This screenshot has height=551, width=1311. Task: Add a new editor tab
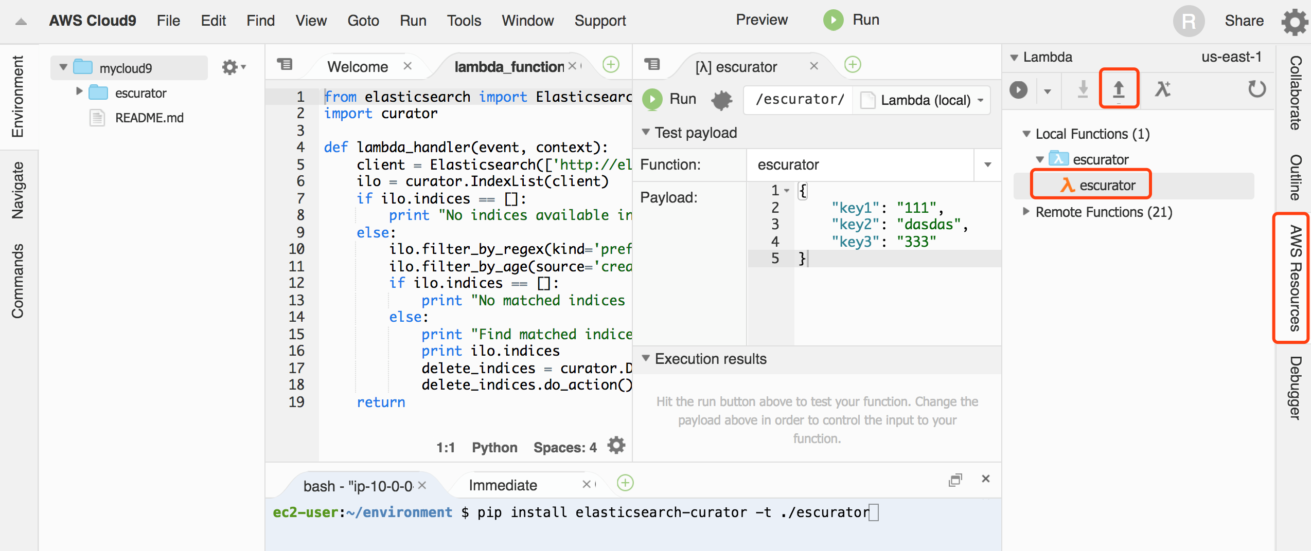611,65
